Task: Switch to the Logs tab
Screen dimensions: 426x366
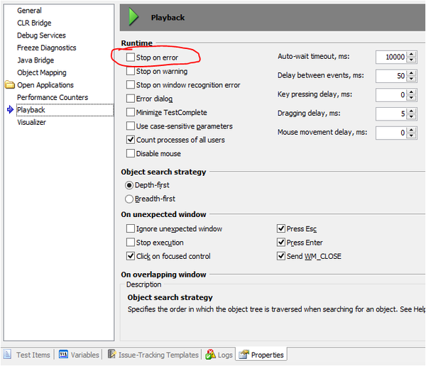Action: pyautogui.click(x=224, y=355)
